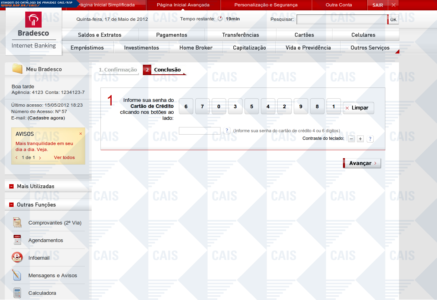Increase keyboard contrast with plus button
This screenshot has height=300, width=437.
360,139
